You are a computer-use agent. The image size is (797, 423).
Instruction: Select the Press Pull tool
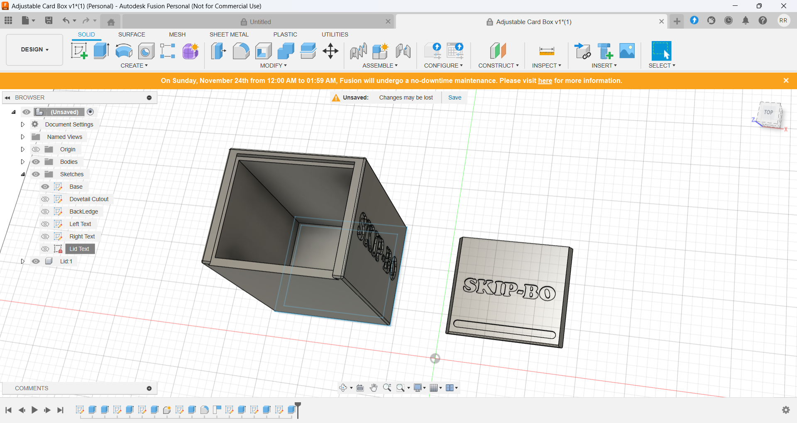218,51
